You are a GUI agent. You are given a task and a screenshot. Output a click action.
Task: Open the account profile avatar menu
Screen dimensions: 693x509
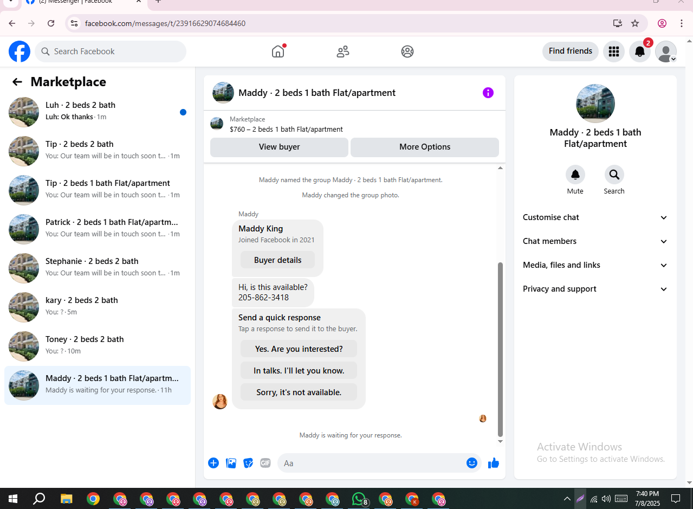[666, 51]
